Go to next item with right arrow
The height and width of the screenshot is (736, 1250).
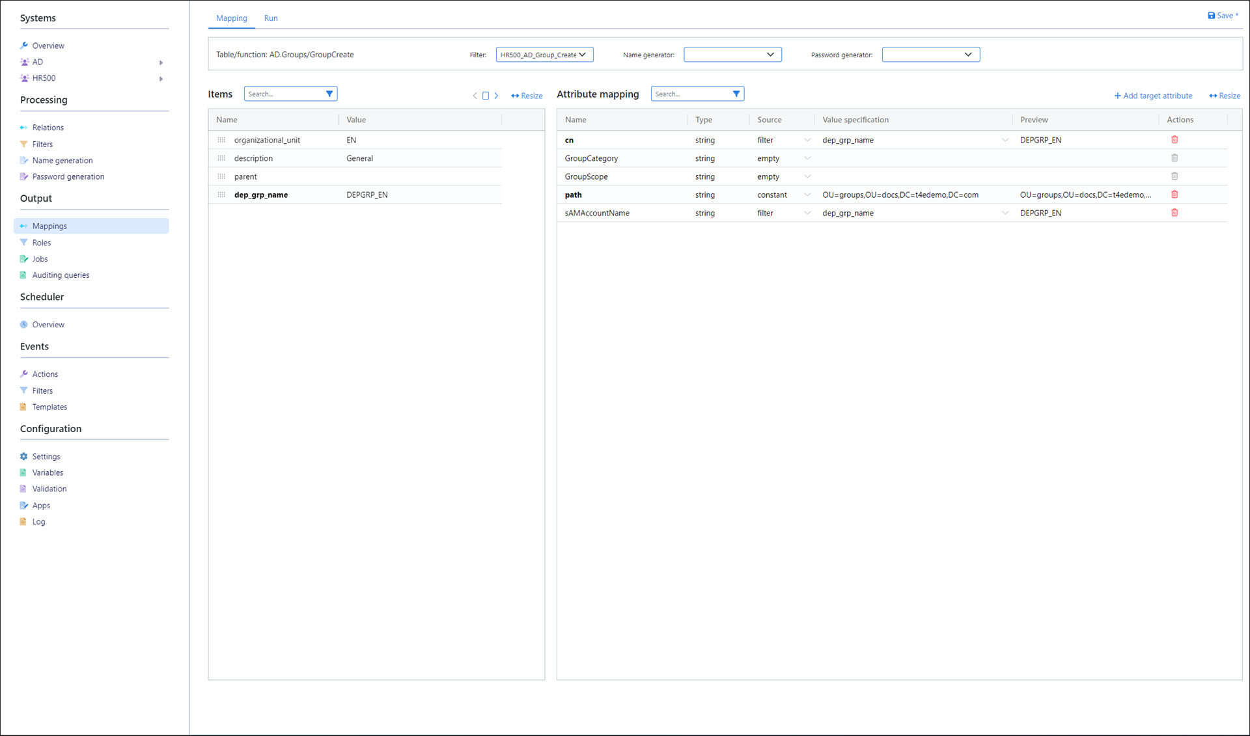pyautogui.click(x=496, y=96)
